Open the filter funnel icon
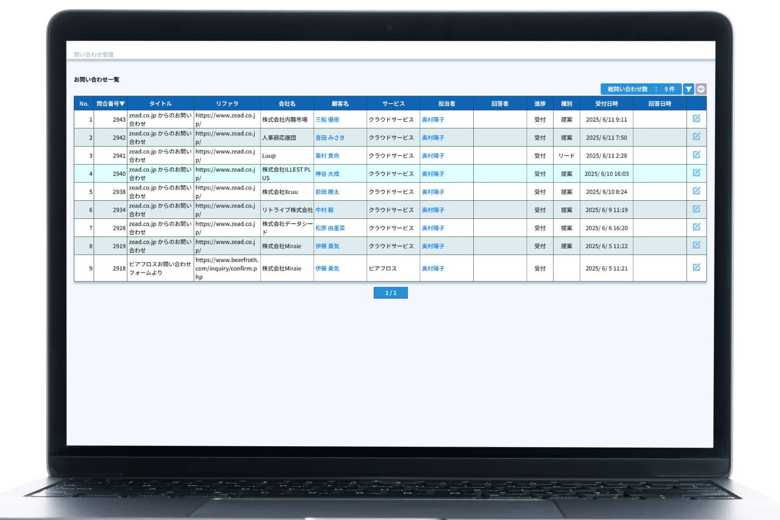 click(688, 89)
